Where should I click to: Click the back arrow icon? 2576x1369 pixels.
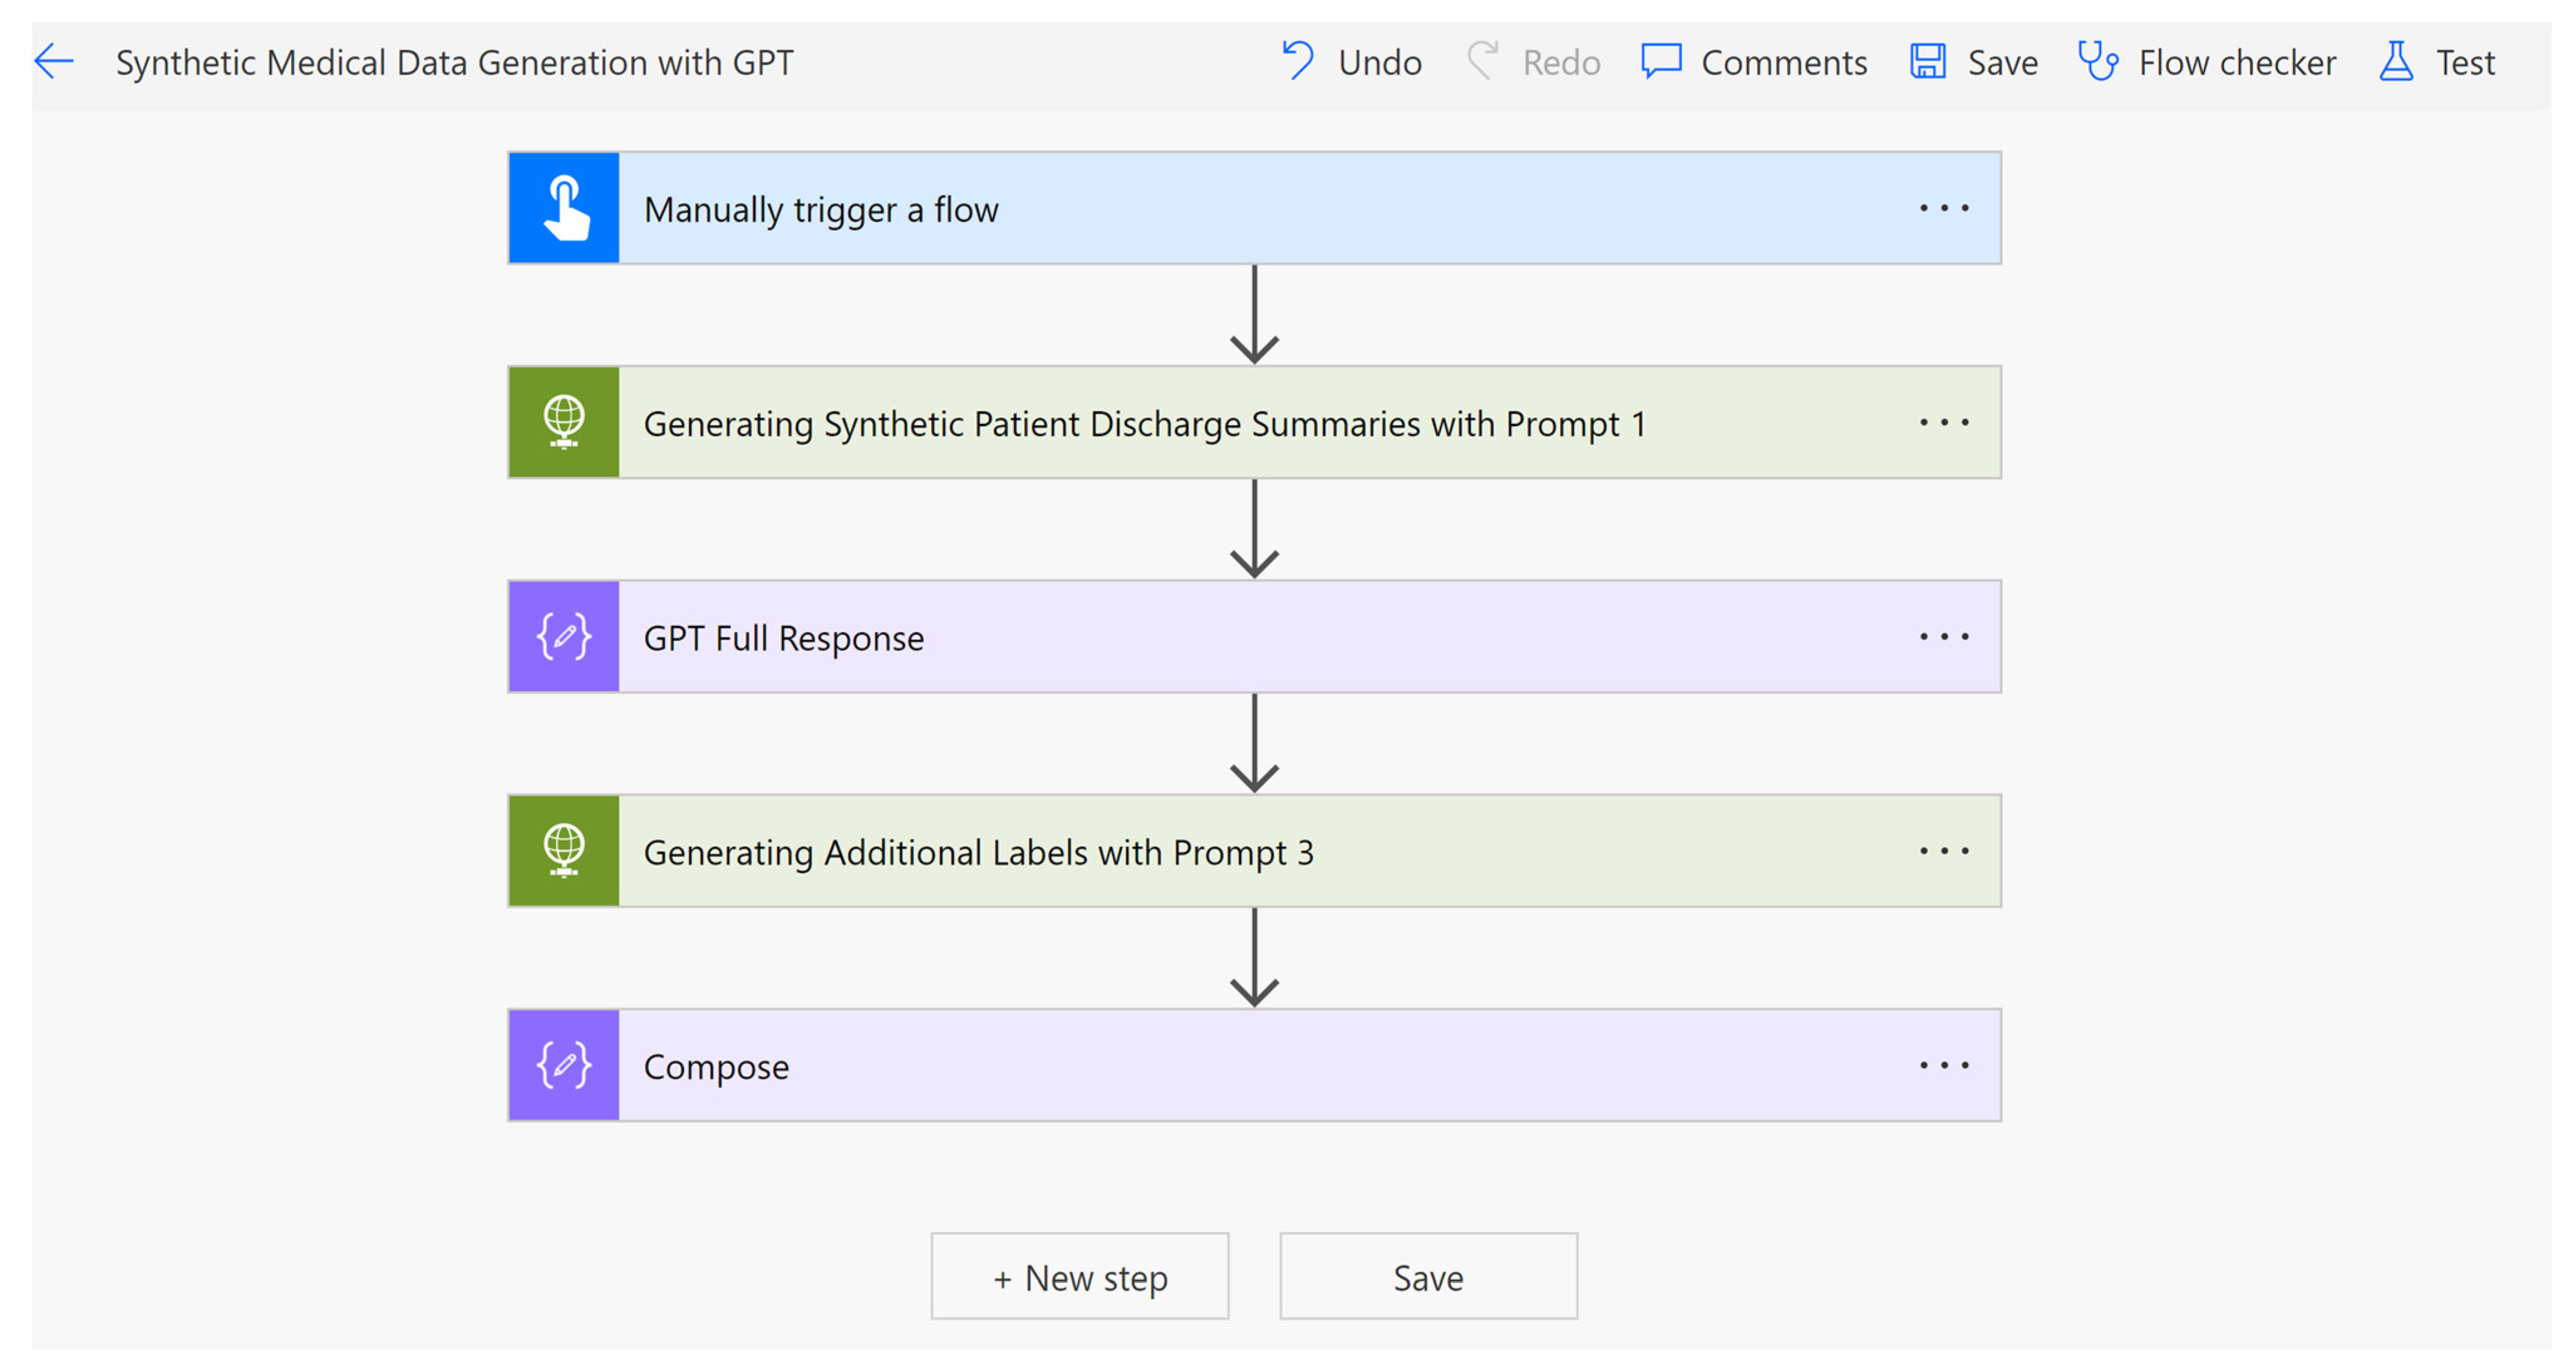54,62
